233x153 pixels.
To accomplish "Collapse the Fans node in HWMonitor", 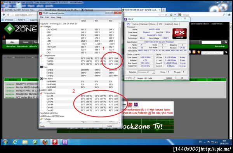I will tap(45, 67).
